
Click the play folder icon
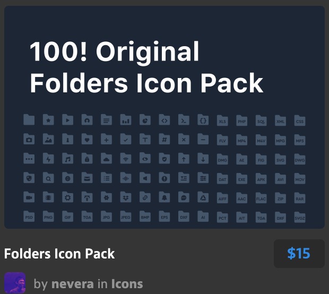coord(67,119)
